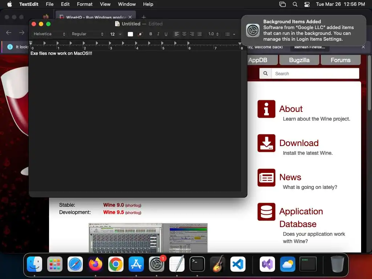Click the Wine 9.5 development release link
The width and height of the screenshot is (372, 279).
coord(113,212)
